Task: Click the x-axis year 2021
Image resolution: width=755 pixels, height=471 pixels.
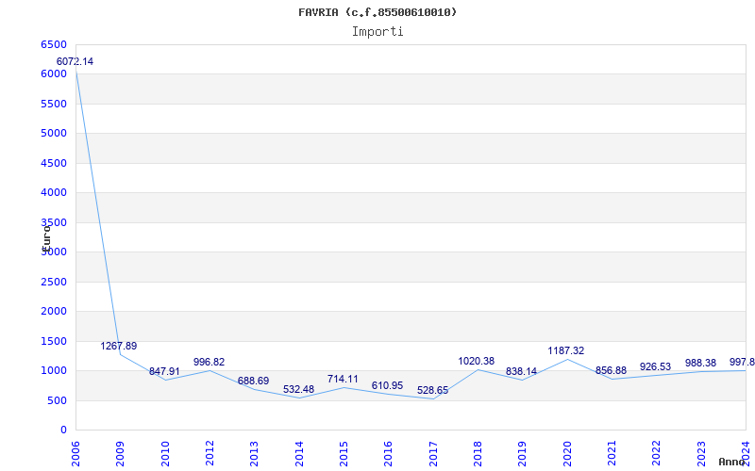Action: click(x=612, y=454)
